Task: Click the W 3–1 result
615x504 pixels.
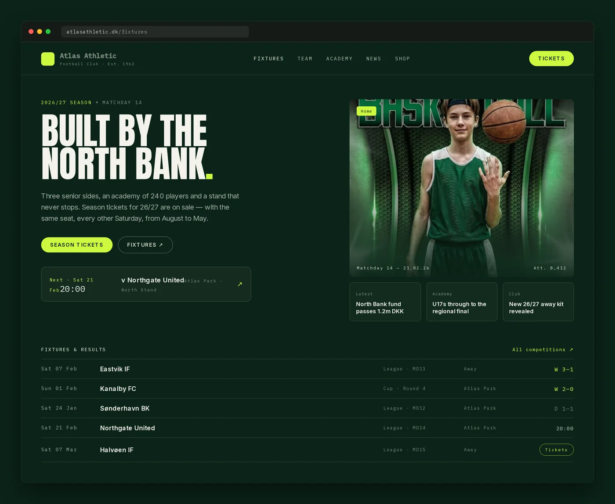Action: (x=564, y=370)
